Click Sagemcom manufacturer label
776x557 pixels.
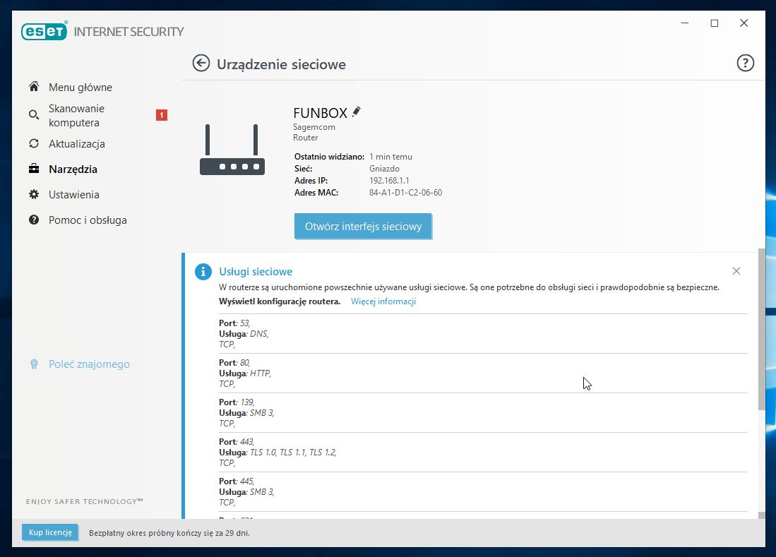[314, 127]
